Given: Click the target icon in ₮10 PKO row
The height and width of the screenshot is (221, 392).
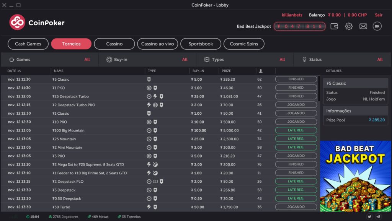Looking at the screenshot, I should click(x=149, y=122).
